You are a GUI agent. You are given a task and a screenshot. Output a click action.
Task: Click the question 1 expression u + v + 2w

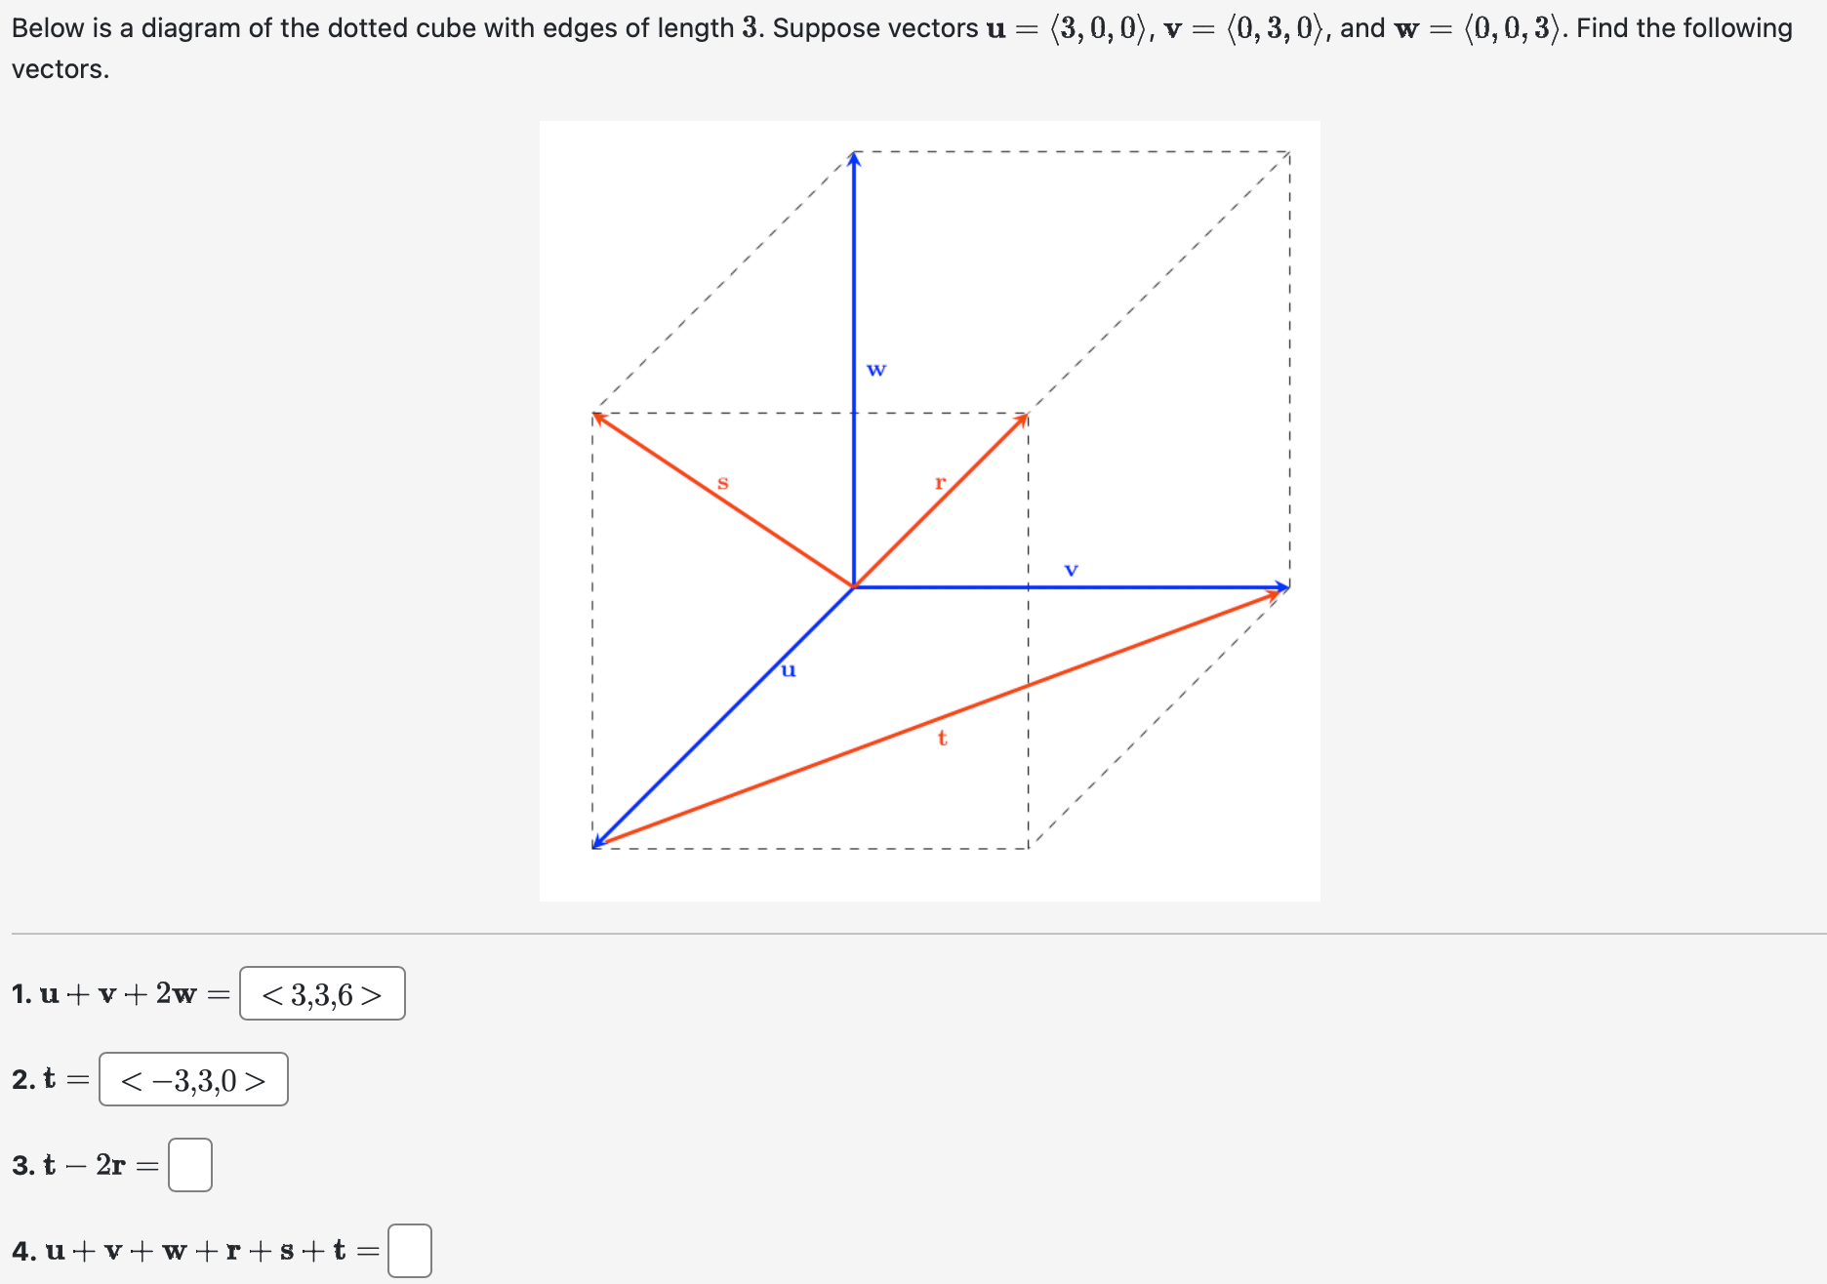tap(117, 994)
